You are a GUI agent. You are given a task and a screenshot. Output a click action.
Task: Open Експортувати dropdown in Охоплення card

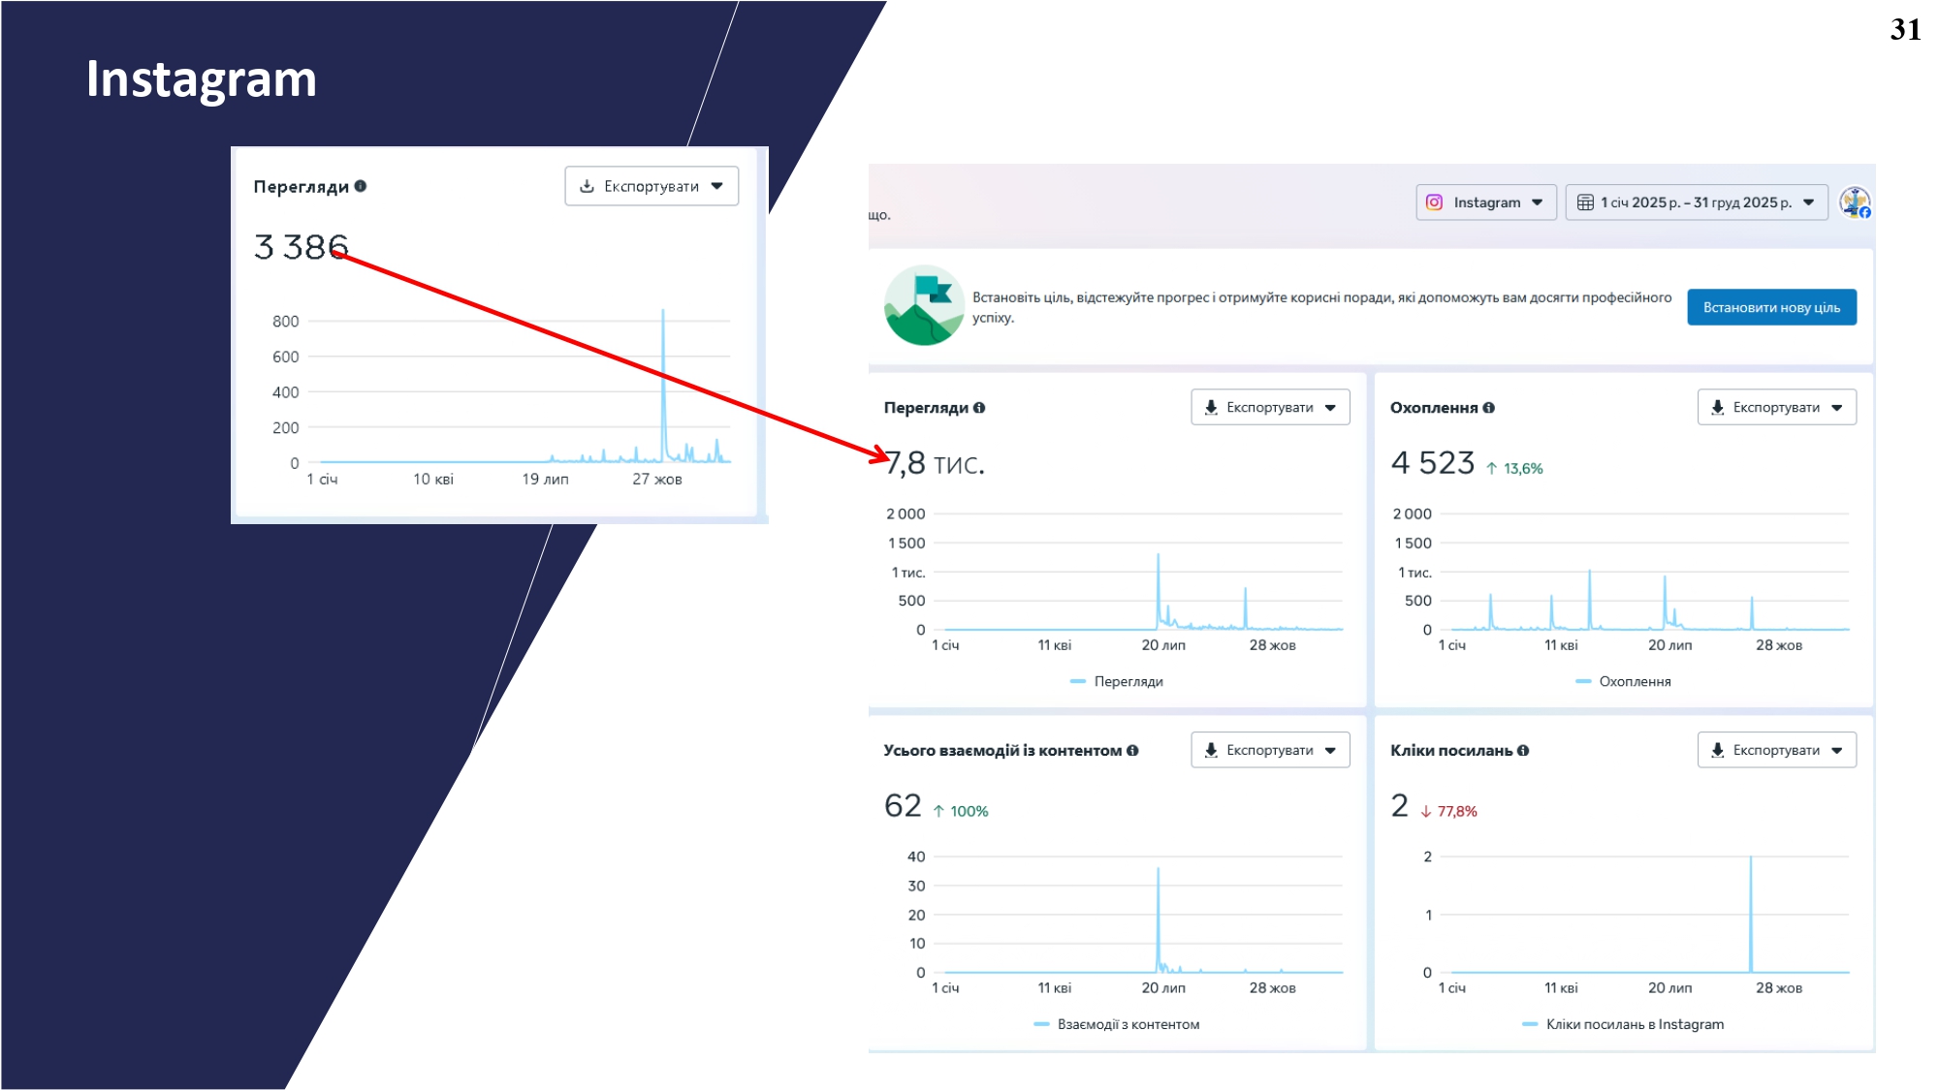click(x=1776, y=408)
